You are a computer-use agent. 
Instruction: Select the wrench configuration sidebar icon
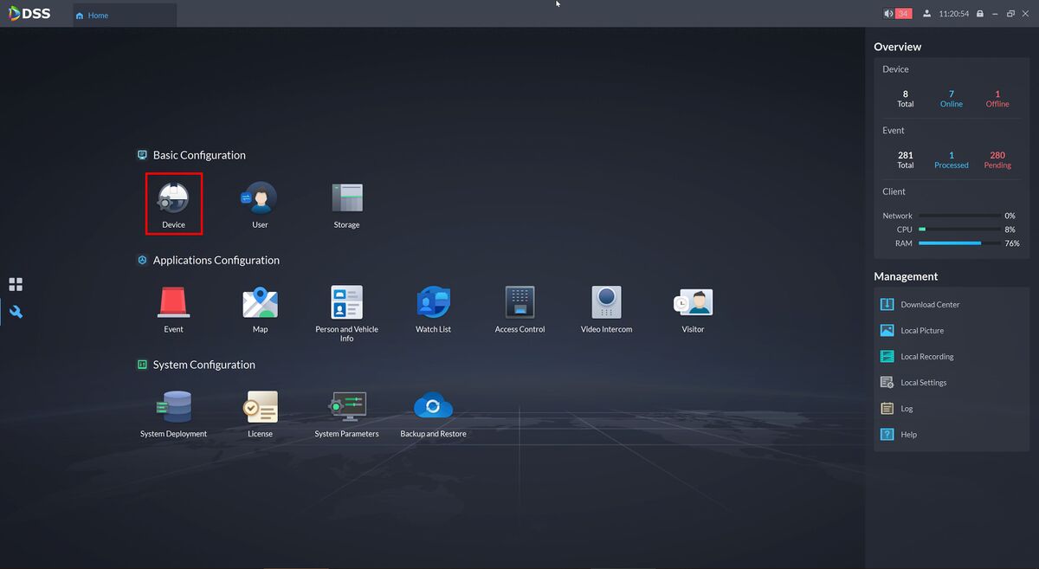pos(16,312)
